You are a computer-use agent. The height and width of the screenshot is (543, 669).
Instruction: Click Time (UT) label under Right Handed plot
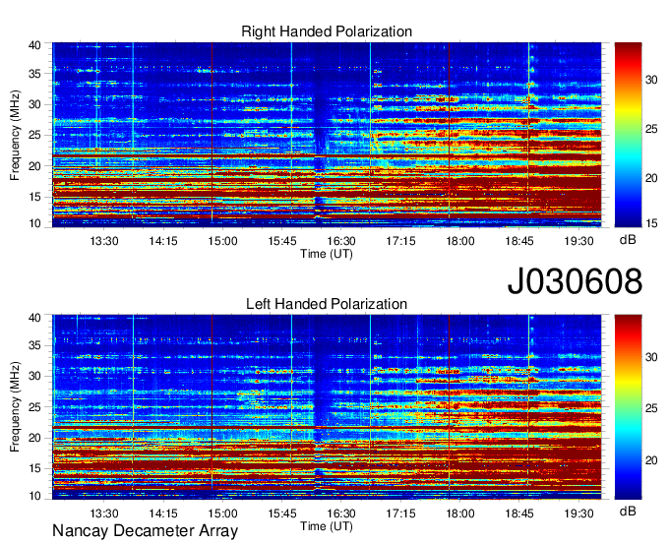click(x=327, y=254)
